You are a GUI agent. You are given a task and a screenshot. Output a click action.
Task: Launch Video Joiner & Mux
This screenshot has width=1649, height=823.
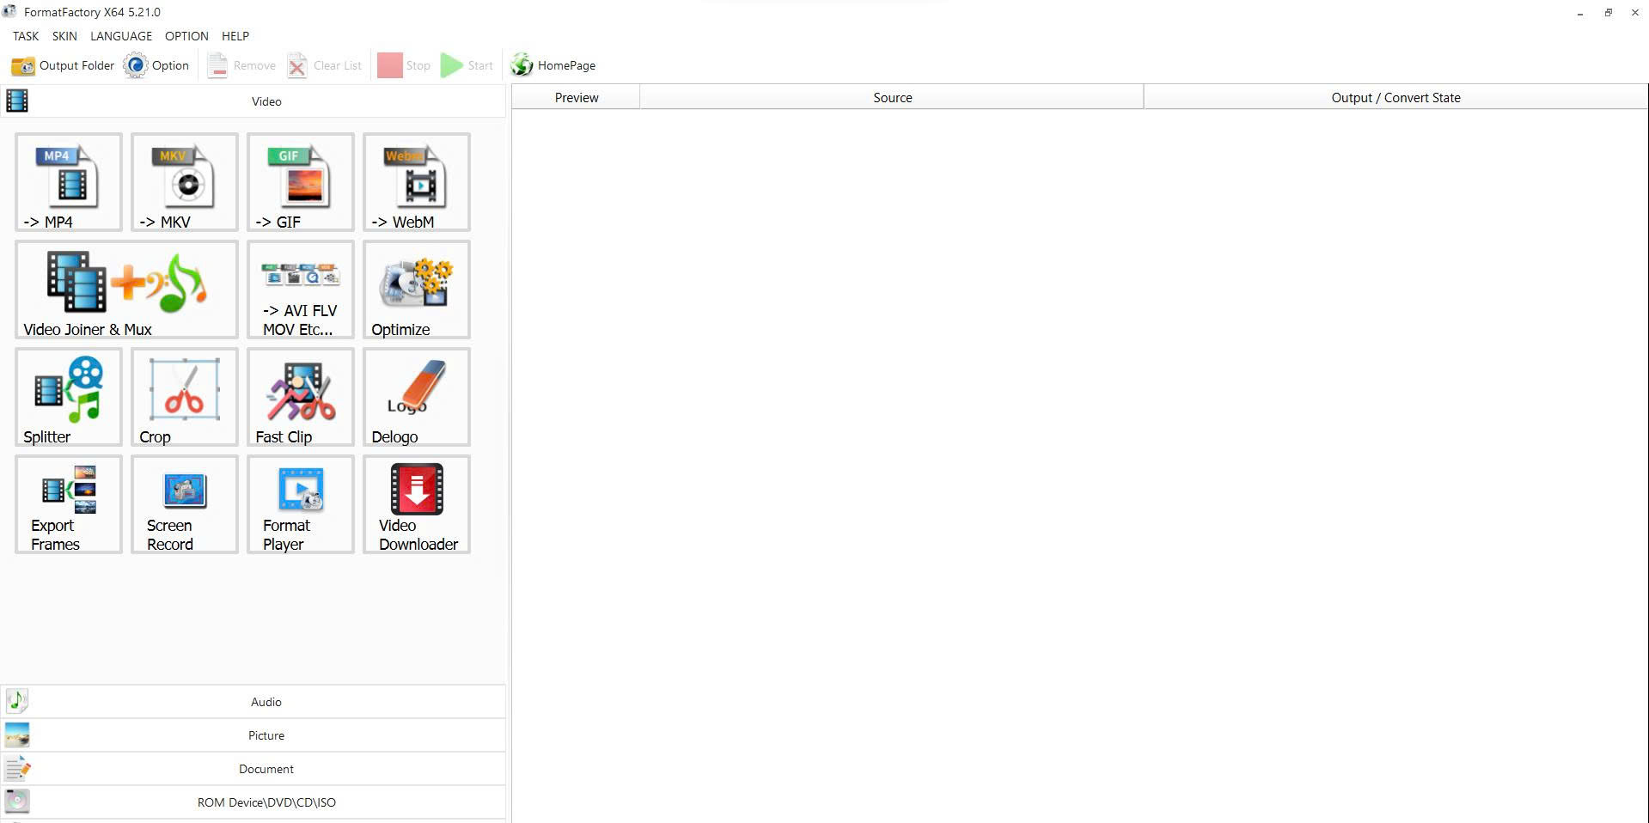click(x=126, y=290)
